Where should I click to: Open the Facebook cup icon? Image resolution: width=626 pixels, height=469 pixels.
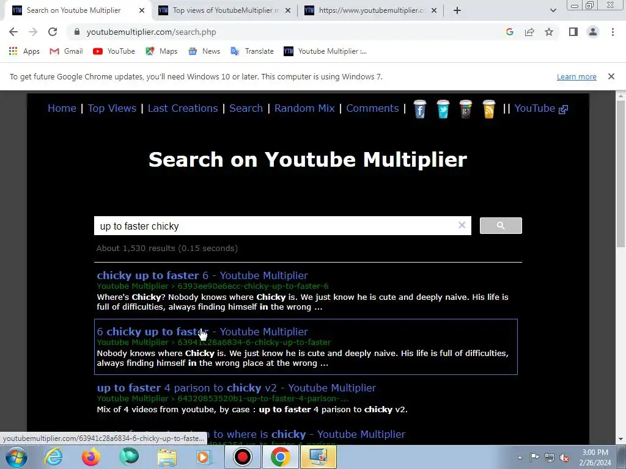(x=419, y=109)
